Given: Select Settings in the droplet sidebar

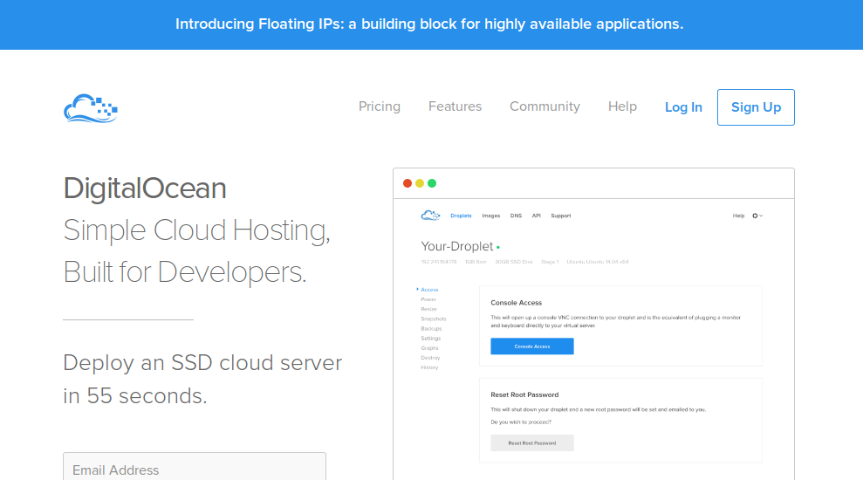Looking at the screenshot, I should [x=430, y=339].
